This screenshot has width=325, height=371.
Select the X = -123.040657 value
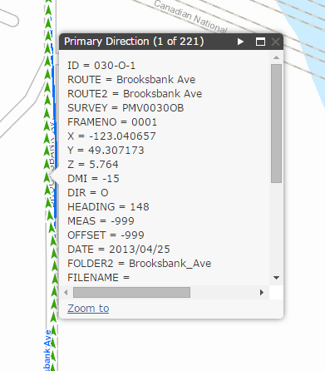coord(111,136)
